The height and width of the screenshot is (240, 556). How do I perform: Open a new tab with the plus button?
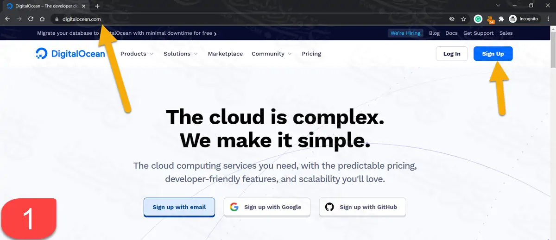[x=97, y=6]
